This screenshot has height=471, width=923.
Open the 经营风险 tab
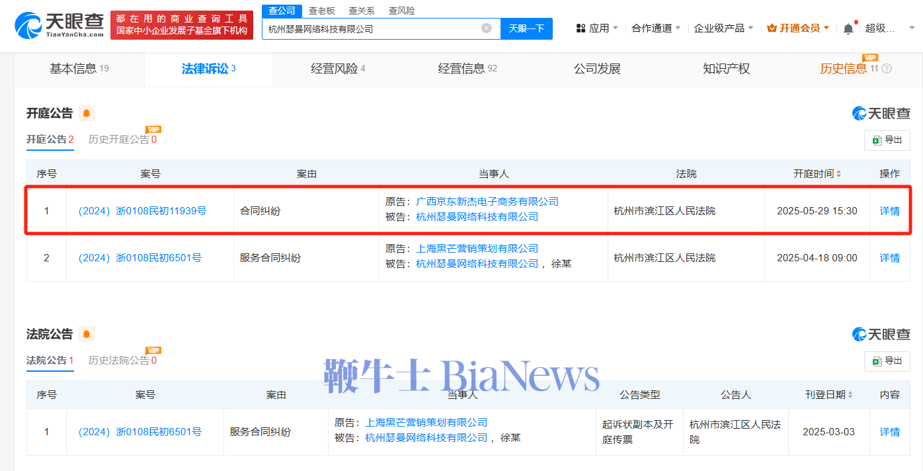pos(338,69)
